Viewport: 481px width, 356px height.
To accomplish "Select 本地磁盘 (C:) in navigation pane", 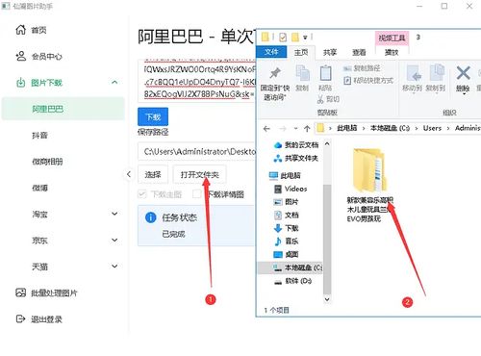I will (291, 267).
